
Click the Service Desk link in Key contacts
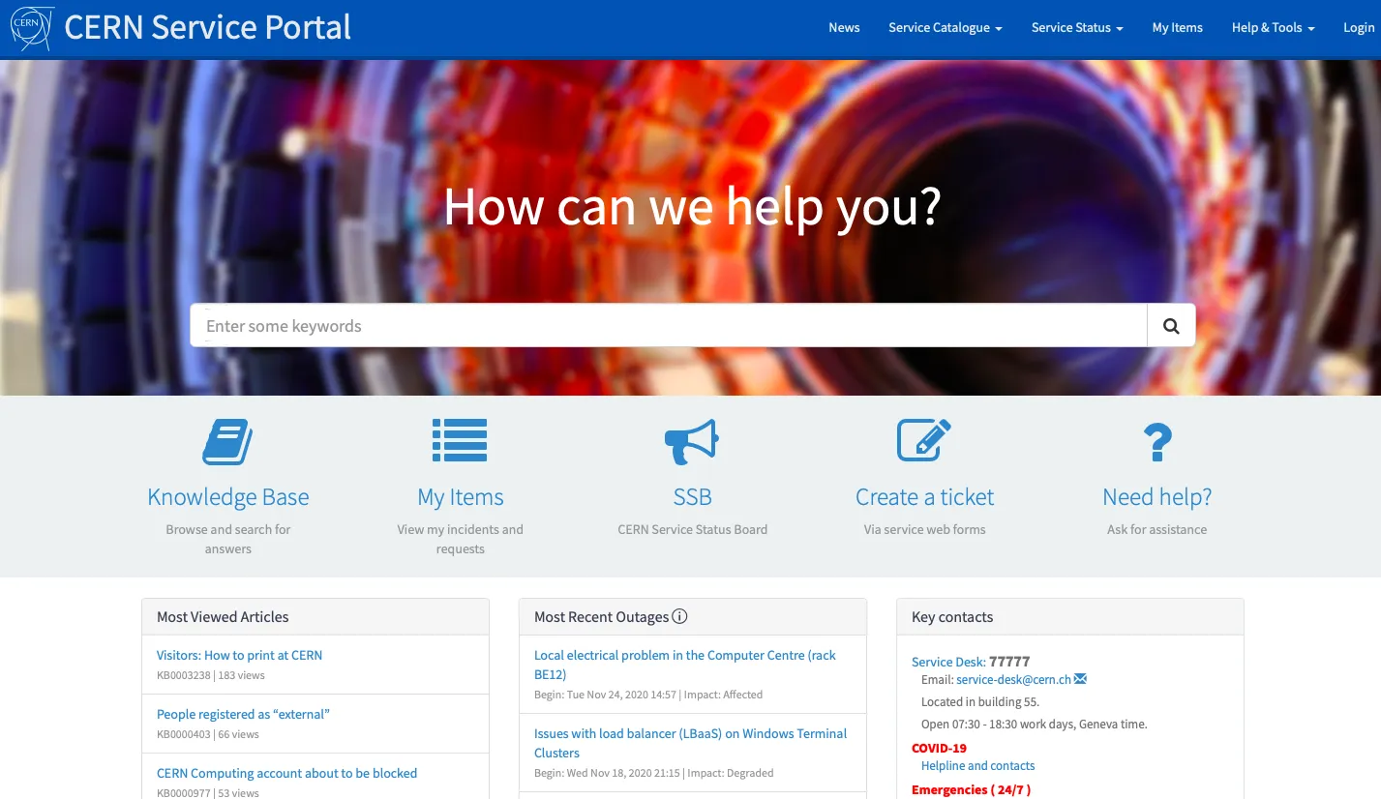[x=948, y=662]
